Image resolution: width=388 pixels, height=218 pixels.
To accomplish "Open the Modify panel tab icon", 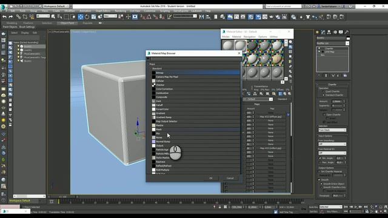I will coord(323,32).
